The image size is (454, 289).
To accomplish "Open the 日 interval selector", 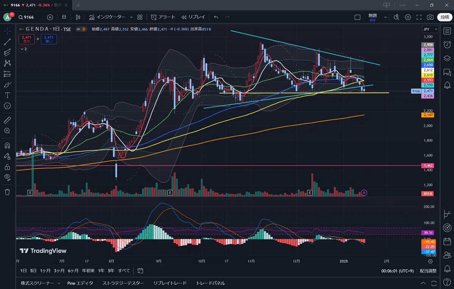I will pyautogui.click(x=64, y=17).
